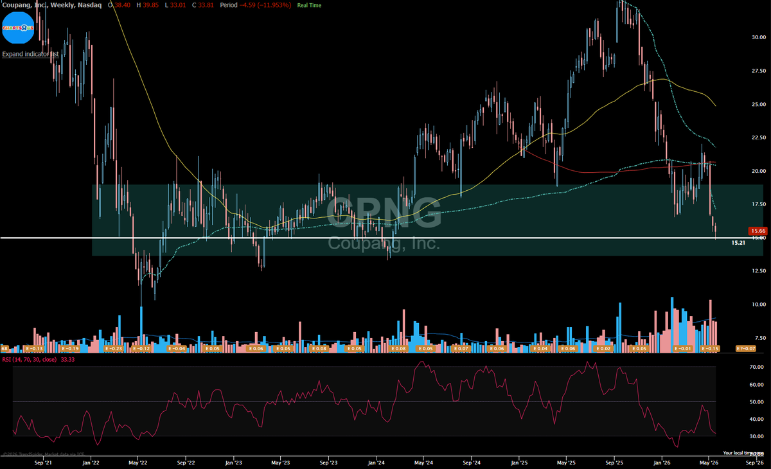Click the red 15.66 current price tag
Image resolution: width=771 pixels, height=469 pixels.
tap(758, 231)
